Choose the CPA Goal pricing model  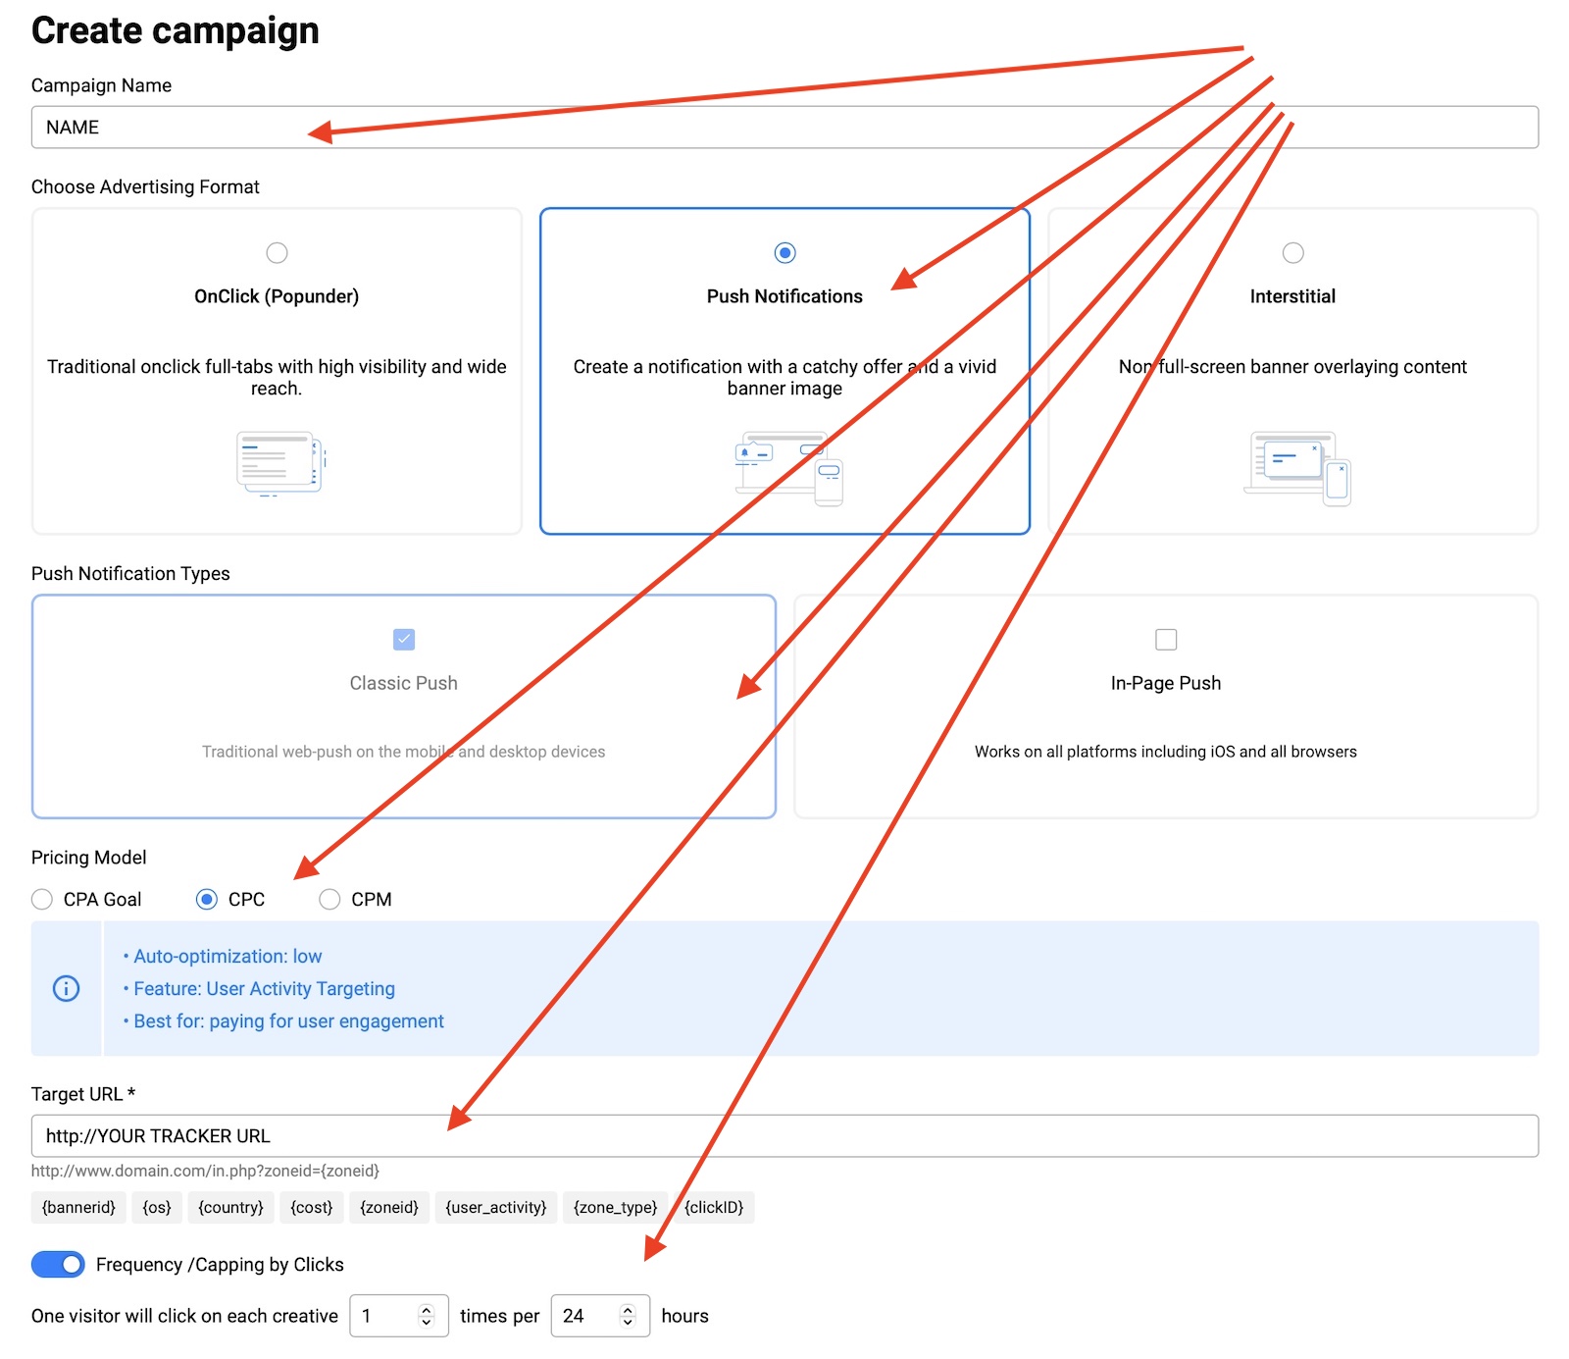pos(42,900)
